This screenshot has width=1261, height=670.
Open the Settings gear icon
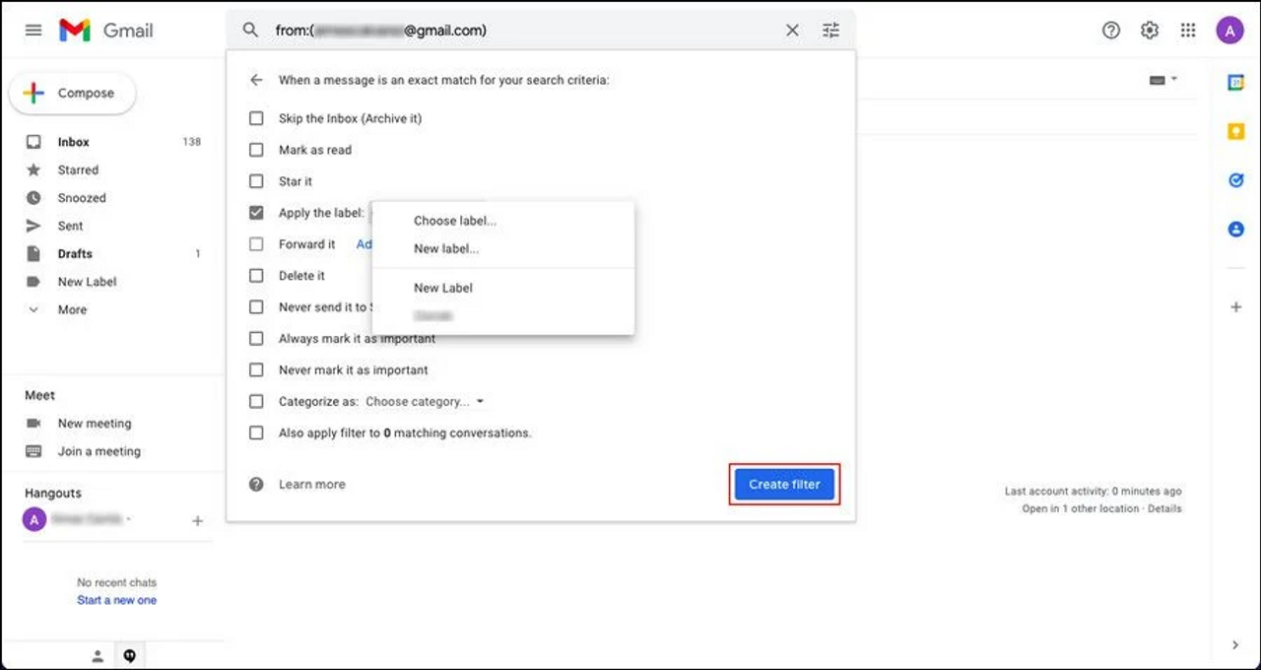point(1150,31)
